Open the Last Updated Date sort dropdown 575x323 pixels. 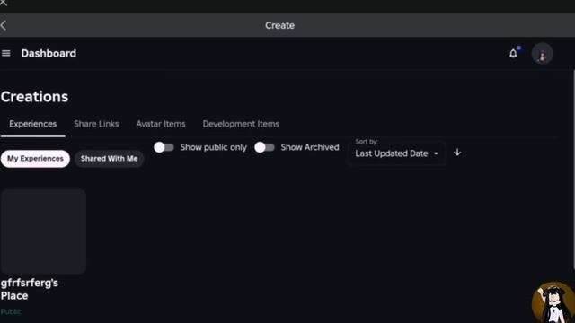coord(396,153)
